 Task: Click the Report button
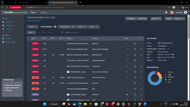pyautogui.click(x=169, y=18)
